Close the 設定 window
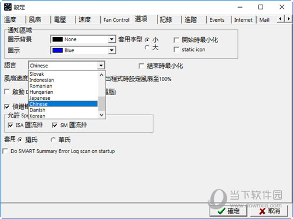 coord(282,7)
